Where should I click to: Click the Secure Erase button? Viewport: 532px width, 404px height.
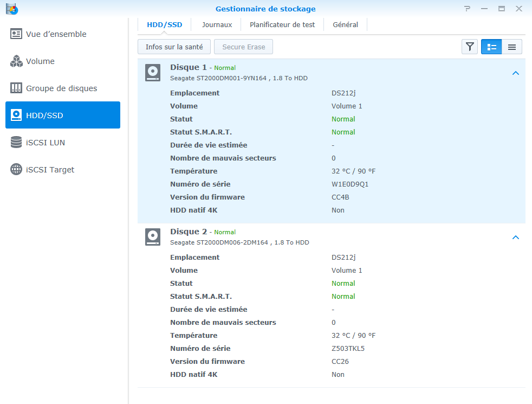(243, 47)
